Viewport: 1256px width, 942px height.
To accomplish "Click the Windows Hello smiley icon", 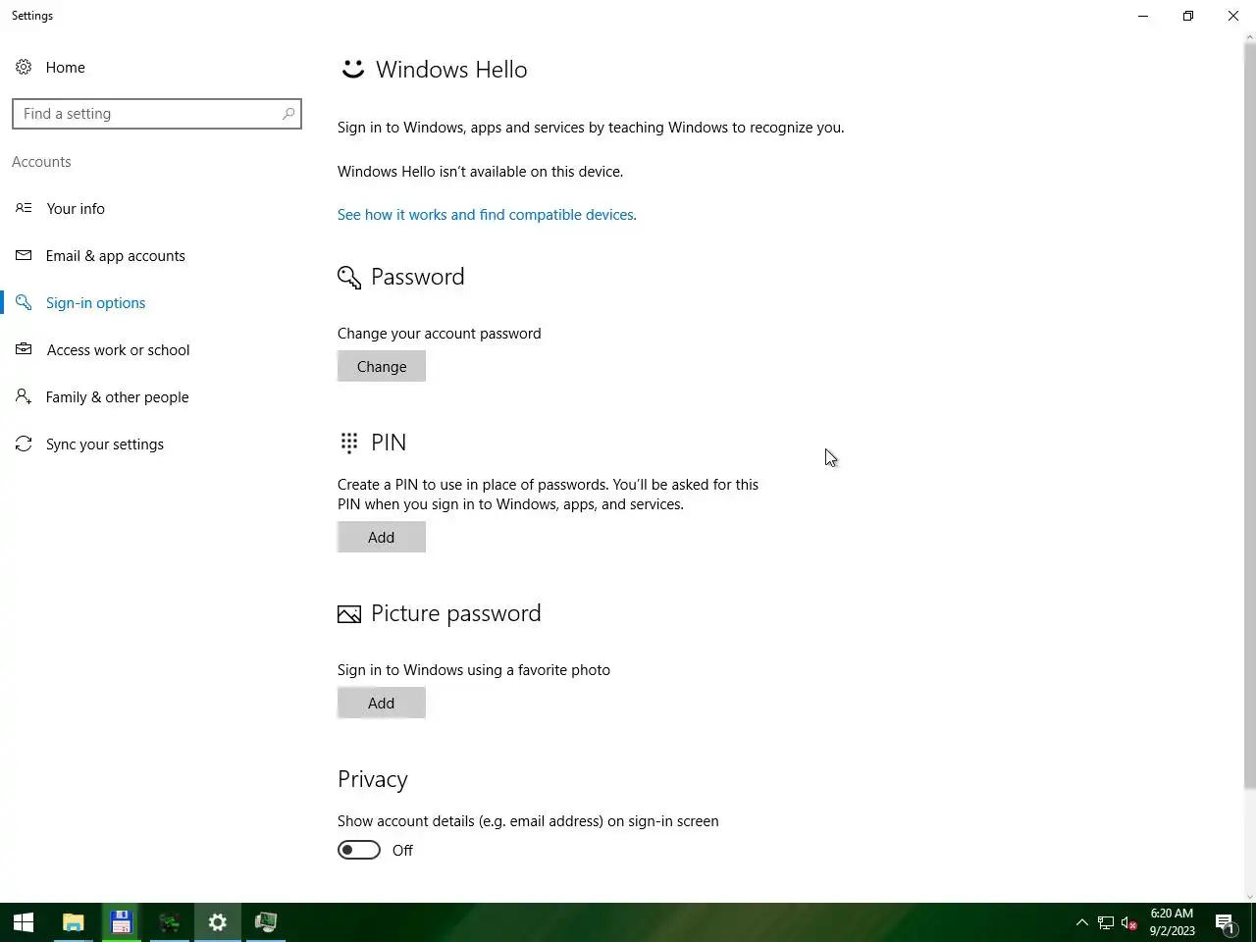I will coord(352,69).
